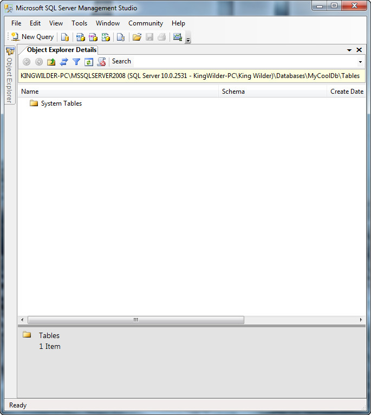
Task: Minimize the Management Studio window
Action: [320, 6]
